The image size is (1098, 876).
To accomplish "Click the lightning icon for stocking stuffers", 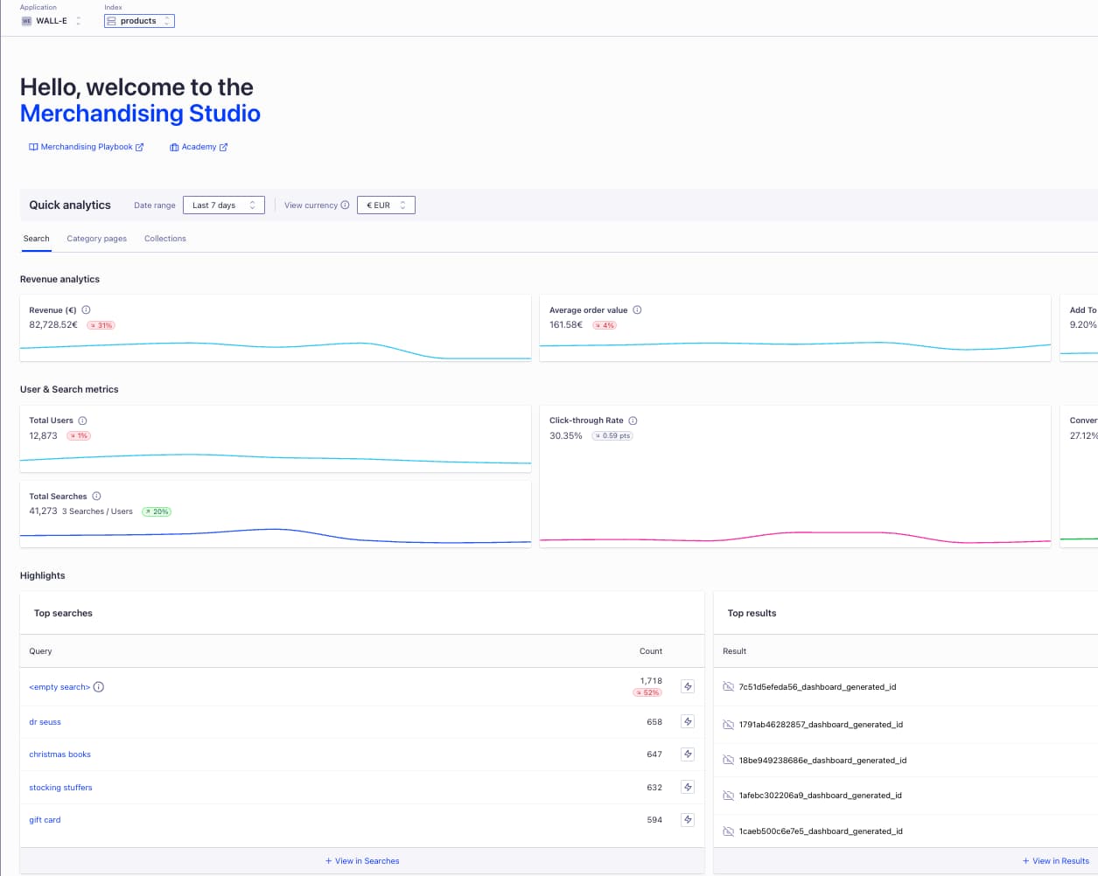I will click(688, 788).
